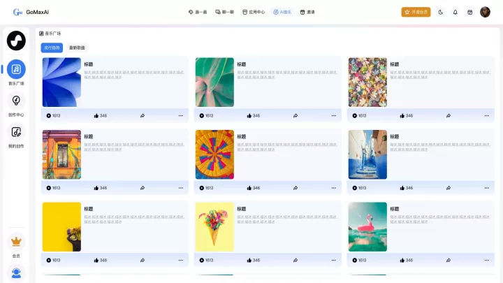This screenshot has width=503, height=283.
Task: Click the 会员 crown icon
Action: 16,242
